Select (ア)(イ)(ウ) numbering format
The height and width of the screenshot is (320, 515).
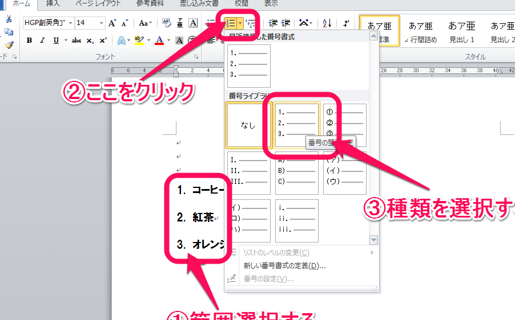click(x=344, y=173)
